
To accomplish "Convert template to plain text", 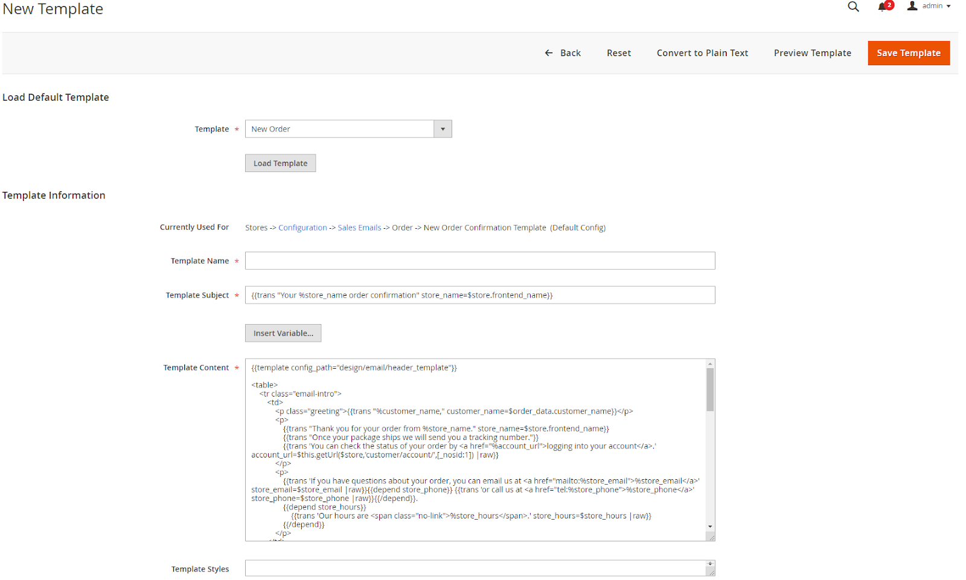I will pos(702,53).
